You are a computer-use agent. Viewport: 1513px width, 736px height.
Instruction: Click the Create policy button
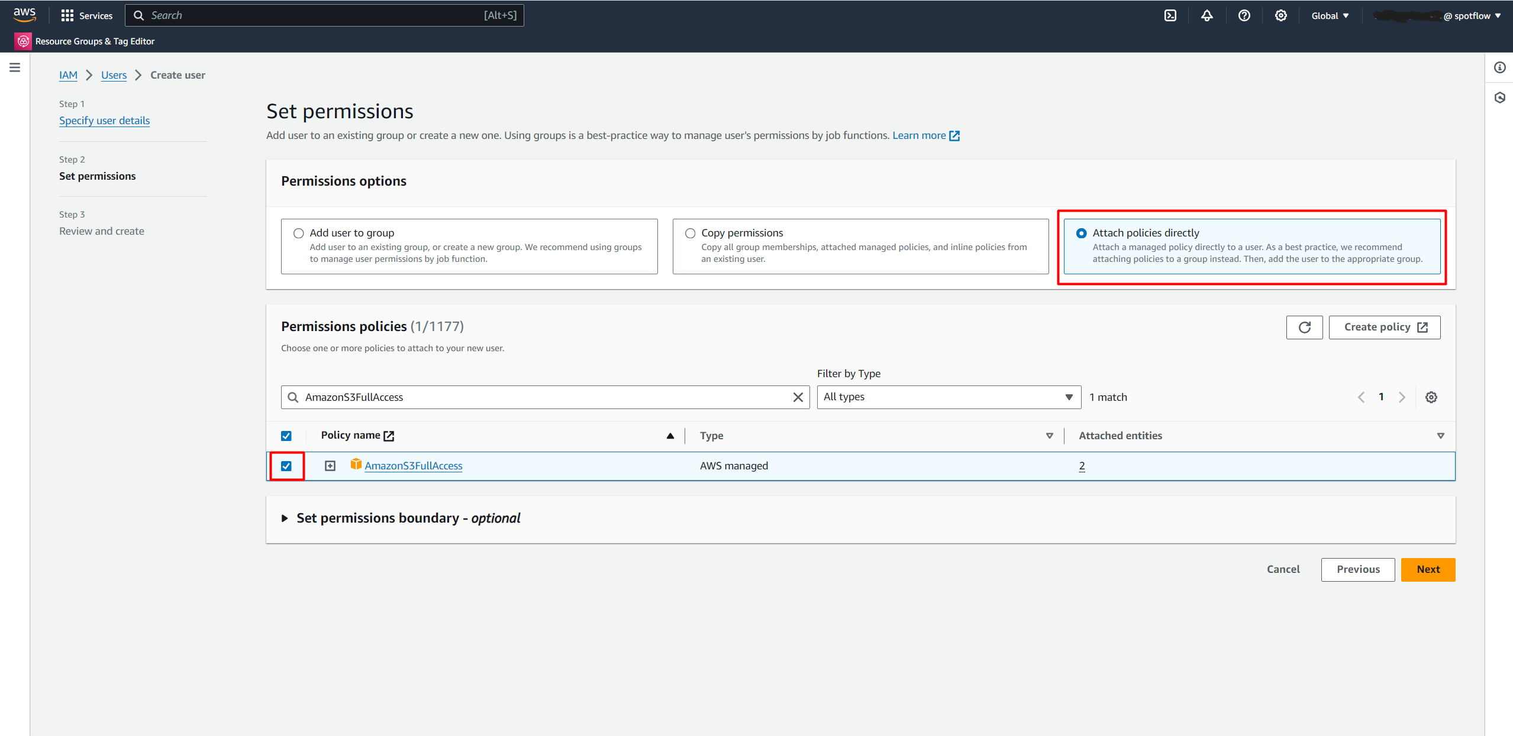[x=1385, y=327]
